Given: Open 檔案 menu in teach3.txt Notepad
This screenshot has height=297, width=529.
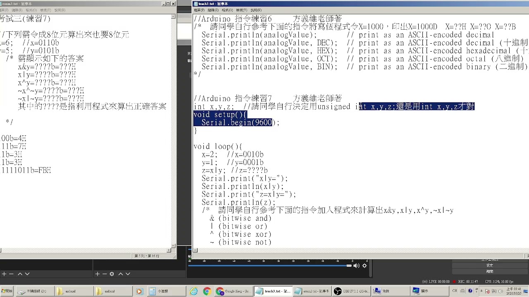Looking at the screenshot, I should [x=199, y=10].
